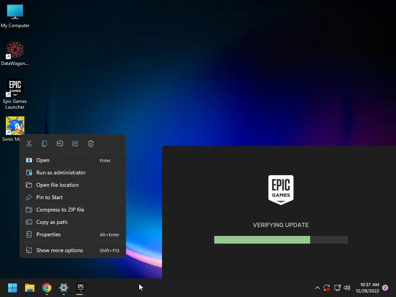
Task: Select the Epic Games Launcher desktop shortcut
Action: [x=15, y=94]
